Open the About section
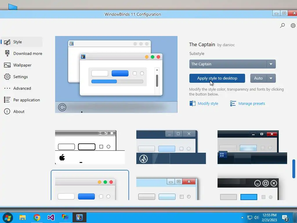Viewport: 297px width, 223px height. (x=19, y=111)
